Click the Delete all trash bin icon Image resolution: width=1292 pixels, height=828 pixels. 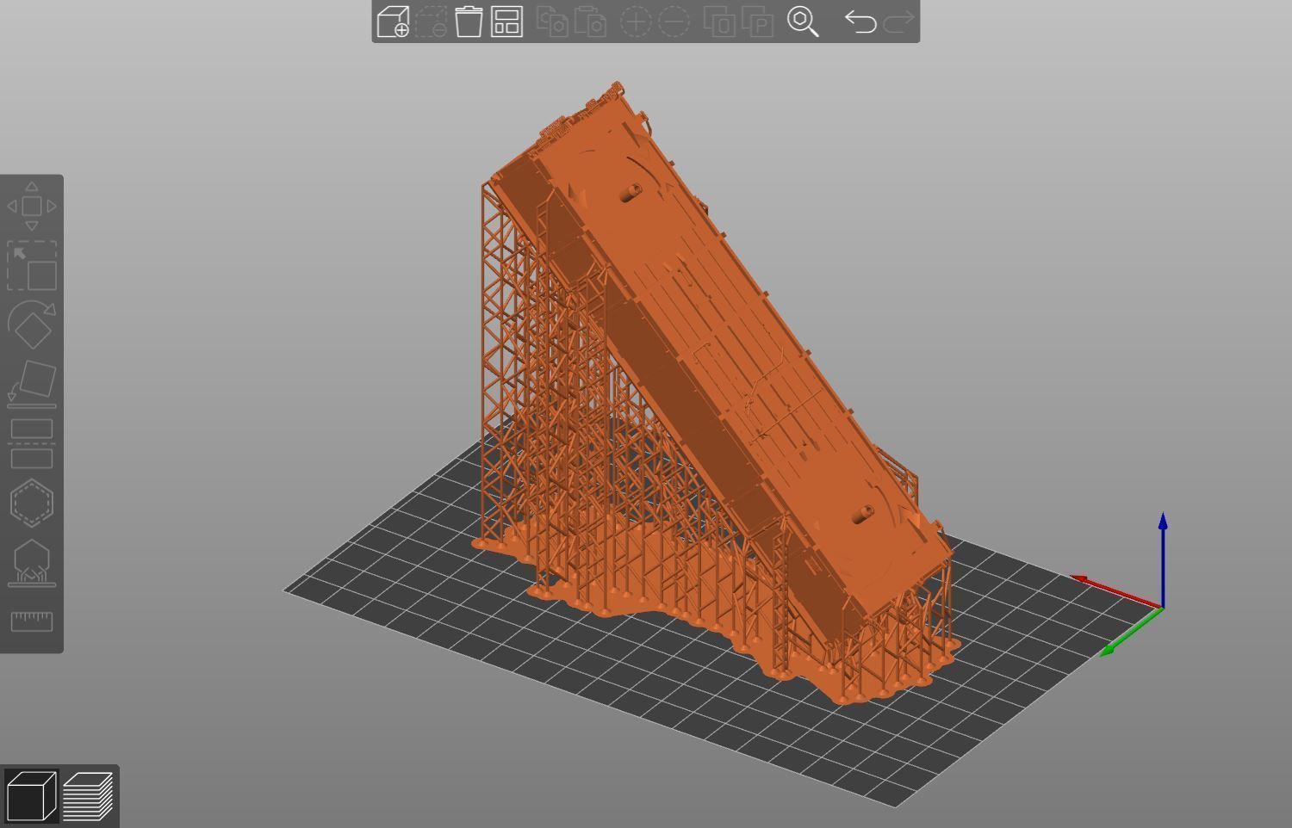click(469, 22)
